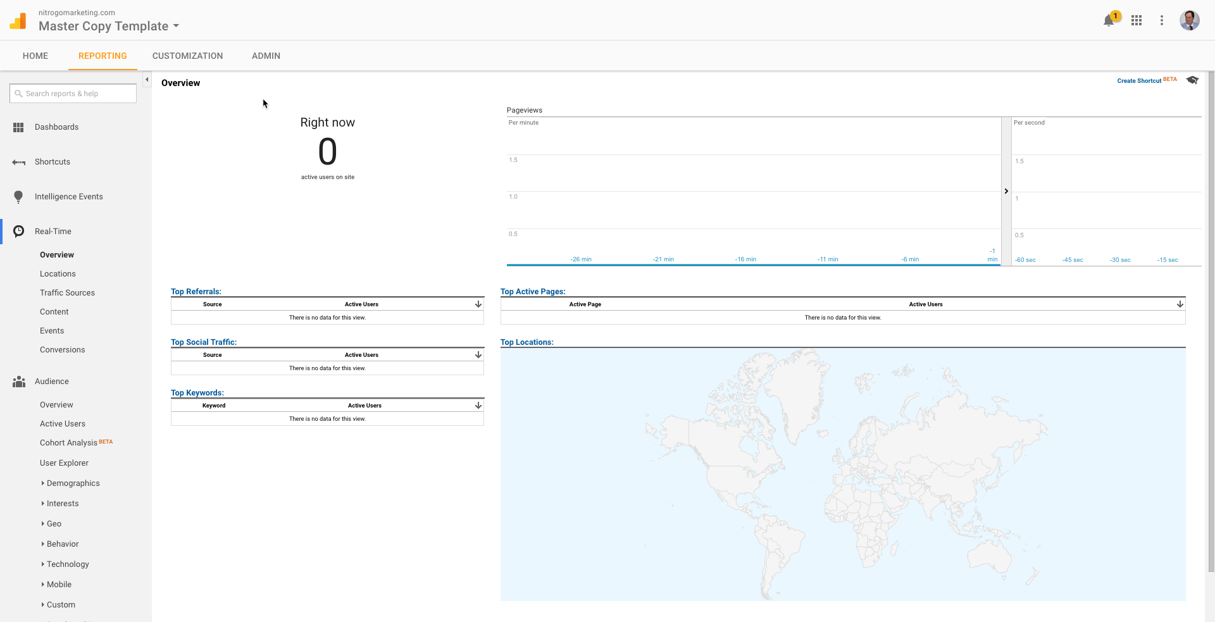Open the Google apps grid icon
Image resolution: width=1215 pixels, height=622 pixels.
1137,20
